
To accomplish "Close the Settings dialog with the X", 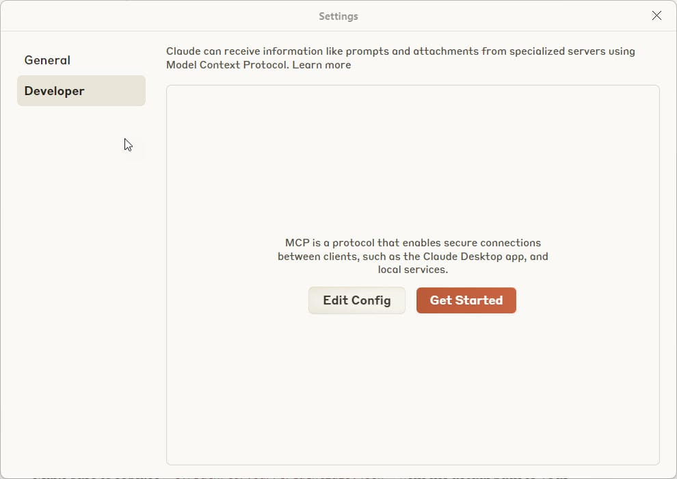I will click(x=656, y=16).
